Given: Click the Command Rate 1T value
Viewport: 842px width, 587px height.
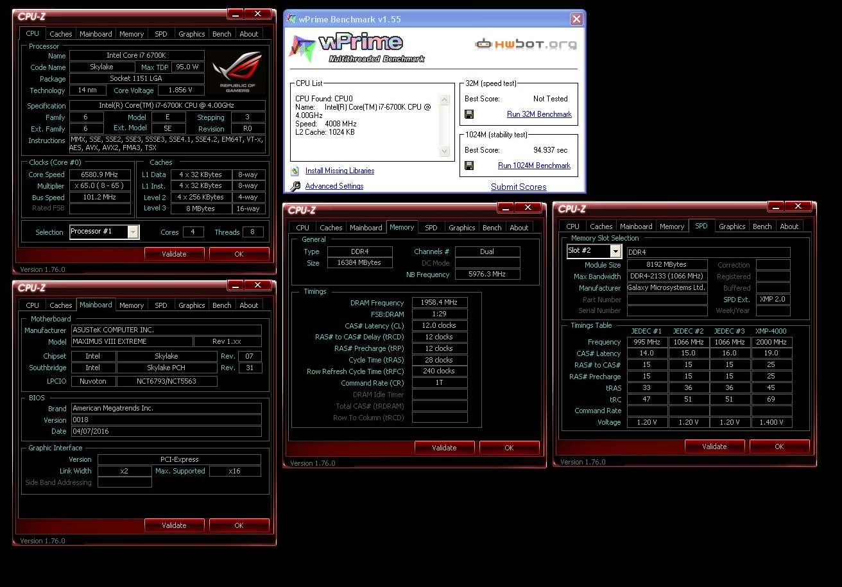Looking at the screenshot, I should point(440,383).
